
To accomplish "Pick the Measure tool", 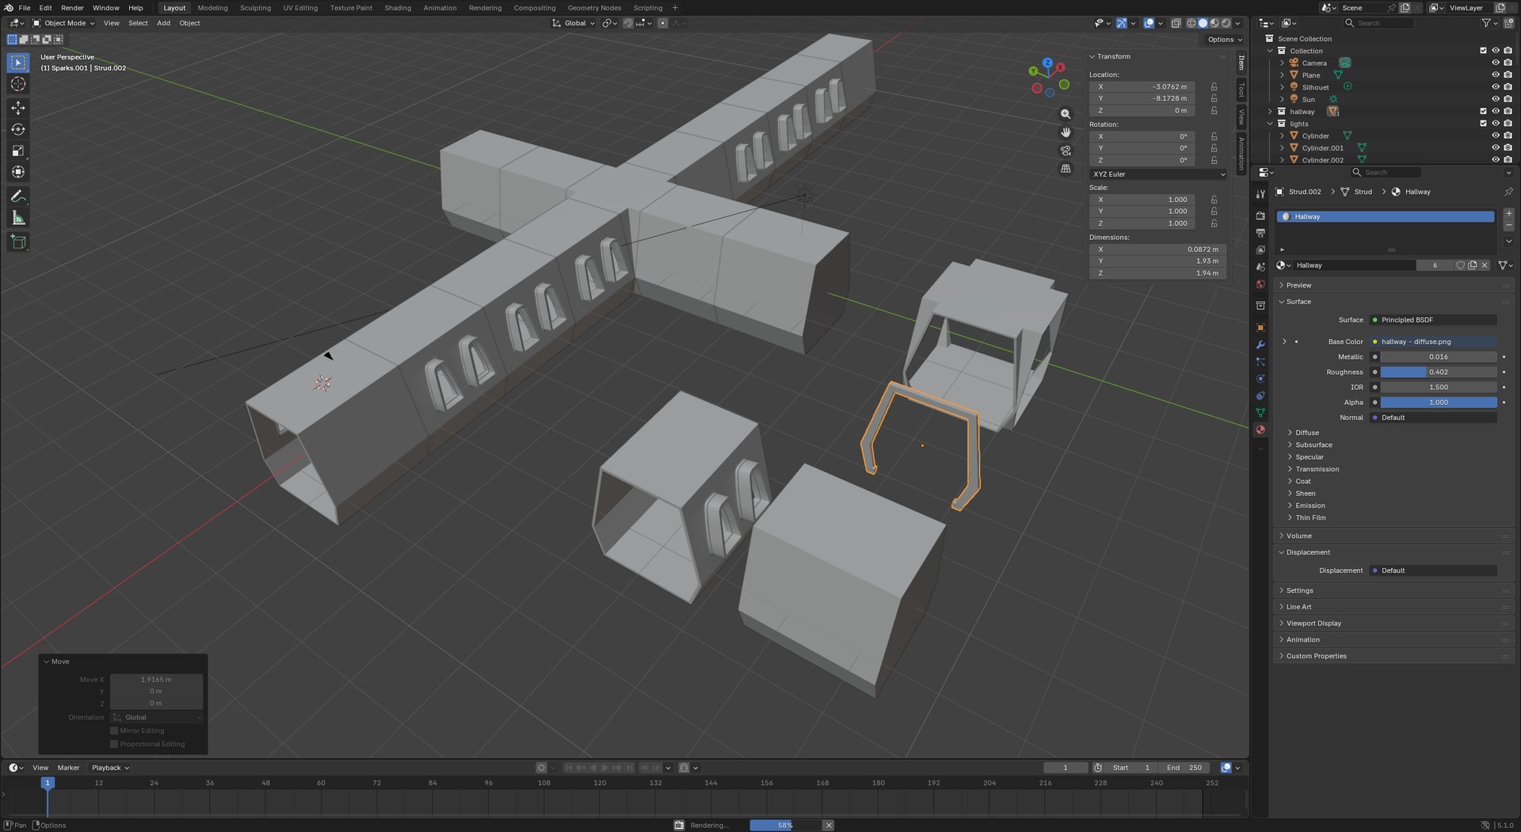I will click(18, 218).
